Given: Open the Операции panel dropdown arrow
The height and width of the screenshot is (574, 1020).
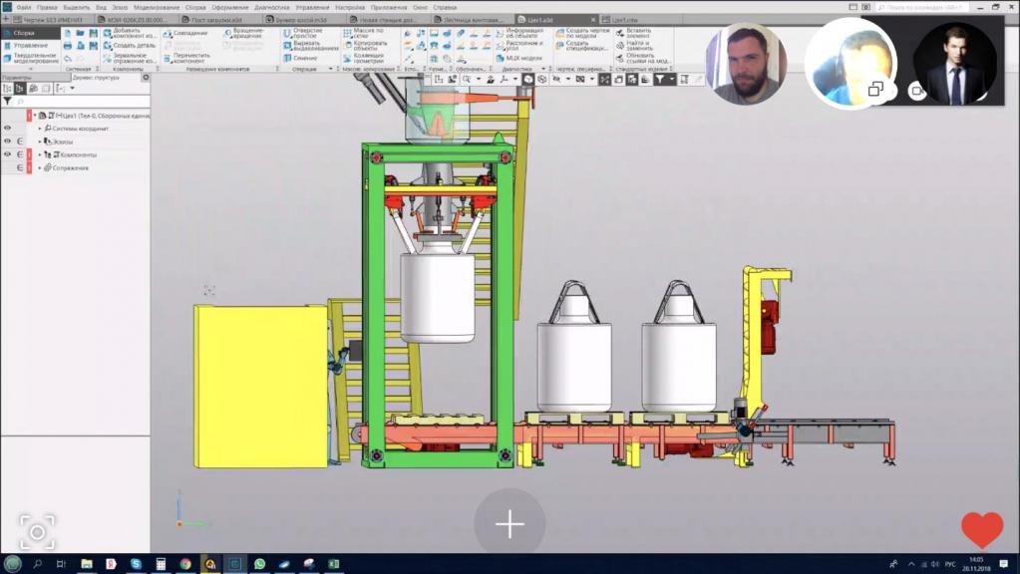Looking at the screenshot, I should coord(330,68).
